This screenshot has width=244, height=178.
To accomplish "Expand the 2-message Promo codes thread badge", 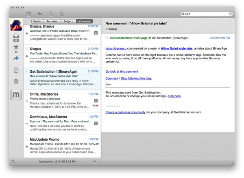I will pos(96,101).
